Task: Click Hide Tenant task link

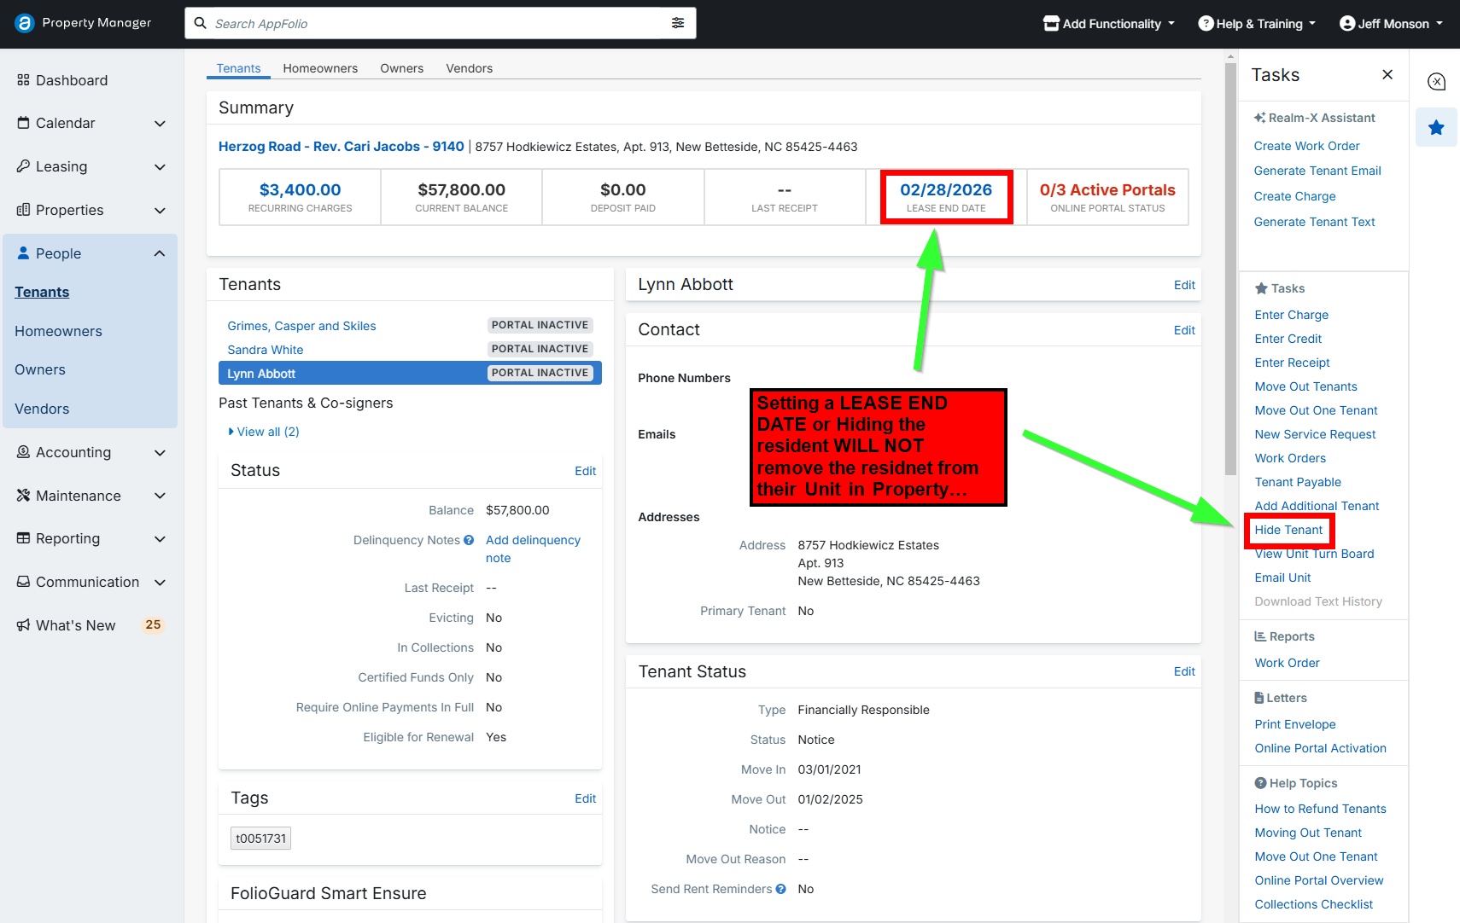Action: click(1288, 530)
